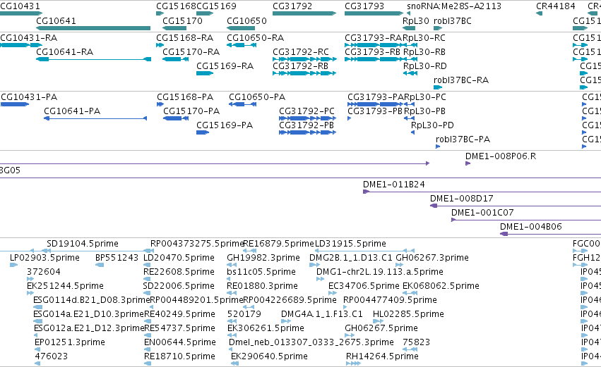The height and width of the screenshot is (367, 601).
Task: Select the GH19982.3prime EST
Action: tap(232, 265)
